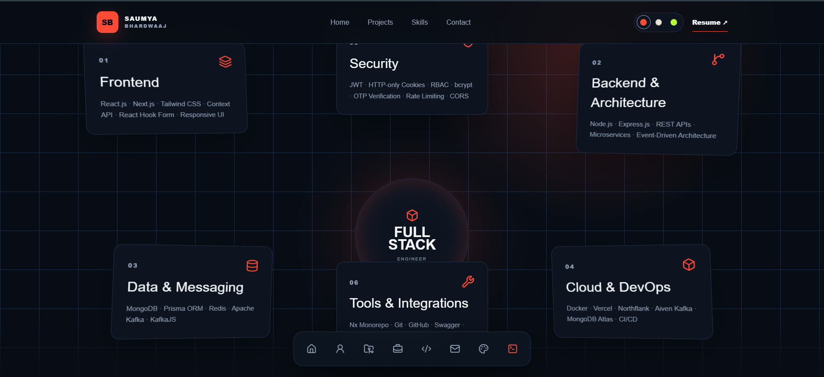
Task: Select the briefcase icon in the dock
Action: 398,349
